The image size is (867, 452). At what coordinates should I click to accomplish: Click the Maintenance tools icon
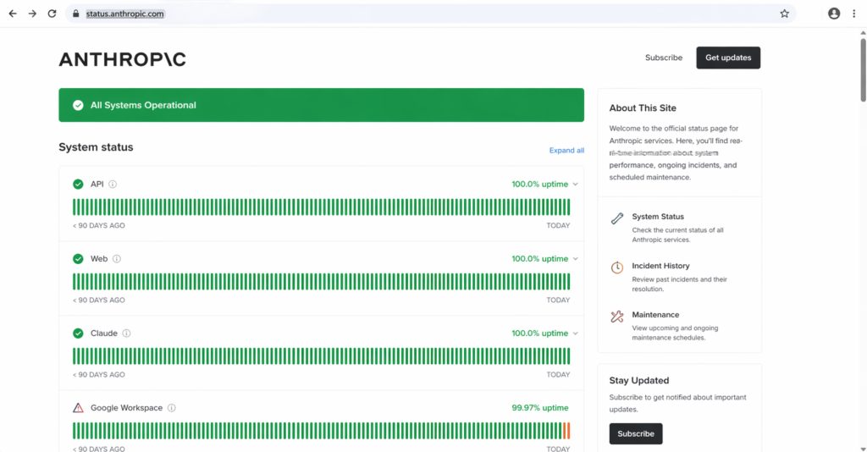coord(617,317)
